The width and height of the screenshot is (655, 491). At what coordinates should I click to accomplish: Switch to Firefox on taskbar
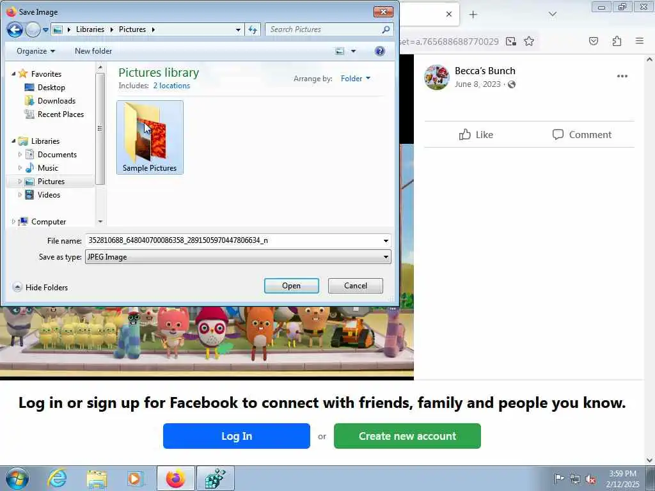click(x=176, y=478)
